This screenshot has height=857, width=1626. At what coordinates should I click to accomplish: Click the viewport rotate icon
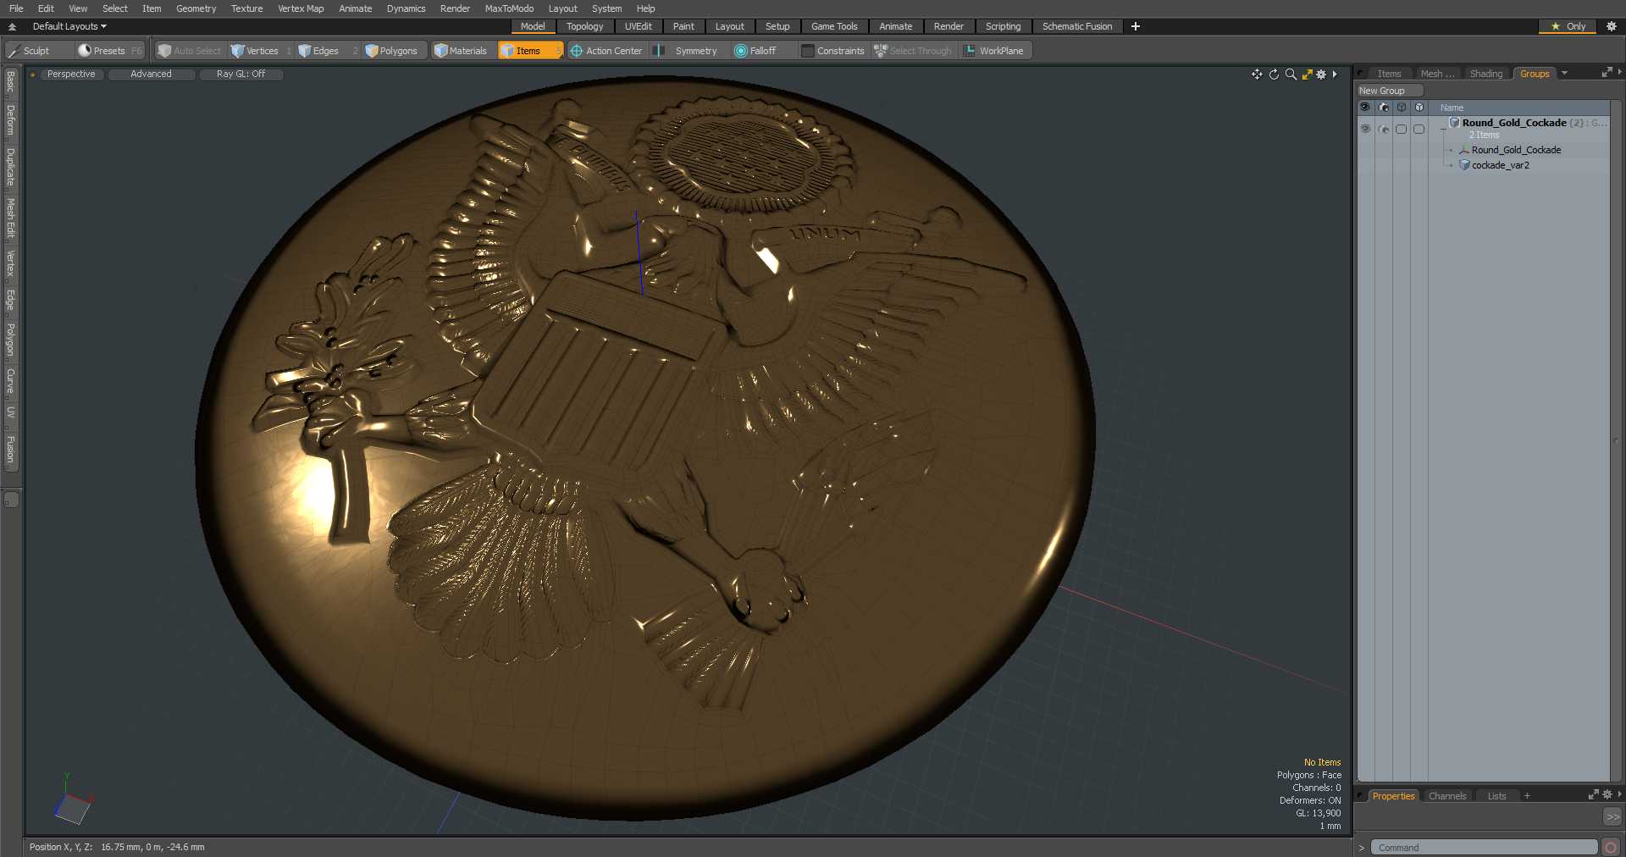(x=1274, y=75)
